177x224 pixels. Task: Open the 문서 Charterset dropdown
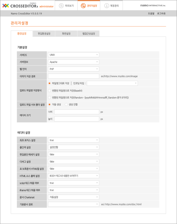[74, 197]
